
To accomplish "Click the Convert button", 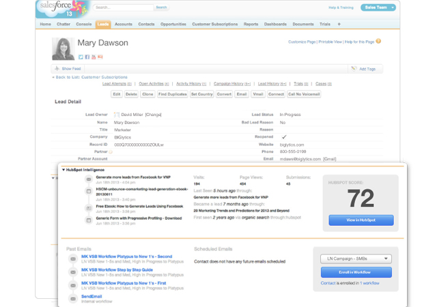I will [224, 94].
